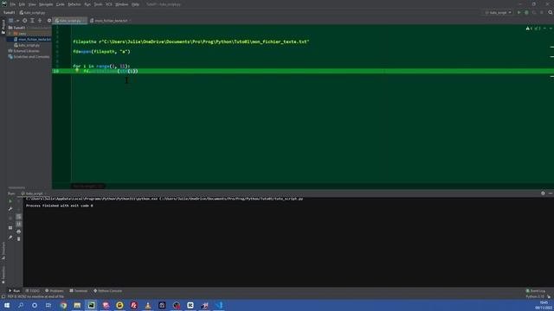Click the Windows Start button
This screenshot has height=311, width=554.
coord(7,305)
